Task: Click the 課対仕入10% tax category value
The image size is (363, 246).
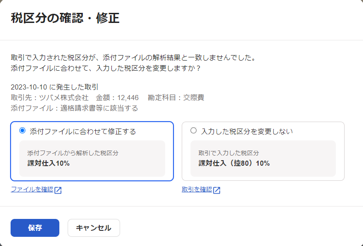Action: (49, 163)
